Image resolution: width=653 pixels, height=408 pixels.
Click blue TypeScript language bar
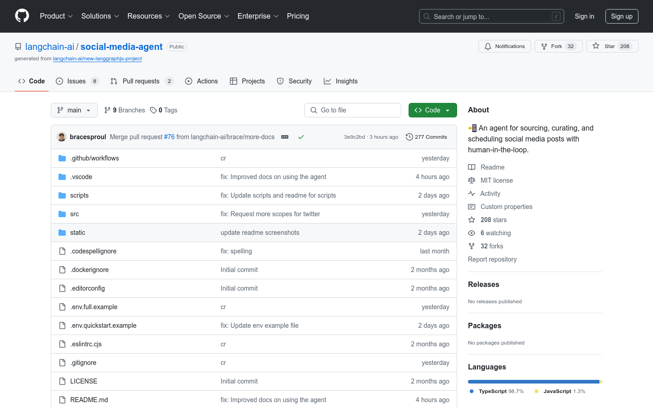[534, 382]
